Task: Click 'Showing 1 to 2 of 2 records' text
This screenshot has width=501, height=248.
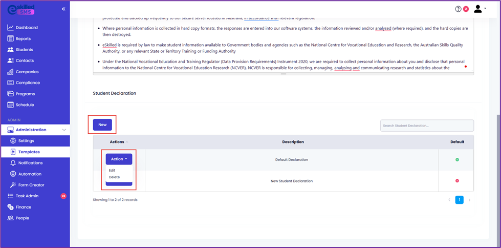Action: 115,200
